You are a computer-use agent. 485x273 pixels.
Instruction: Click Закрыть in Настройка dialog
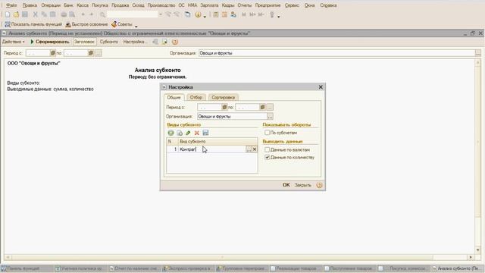click(x=302, y=185)
